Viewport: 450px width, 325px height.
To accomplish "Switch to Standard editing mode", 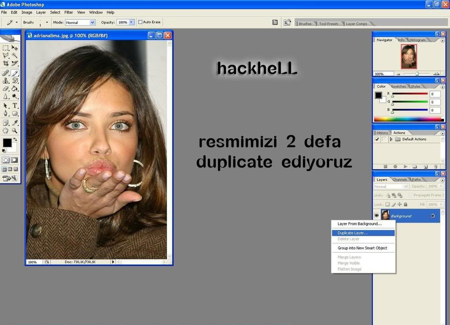I will [6, 160].
